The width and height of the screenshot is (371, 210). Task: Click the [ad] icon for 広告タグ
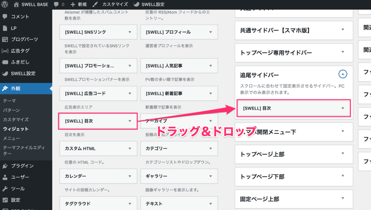click(5, 51)
